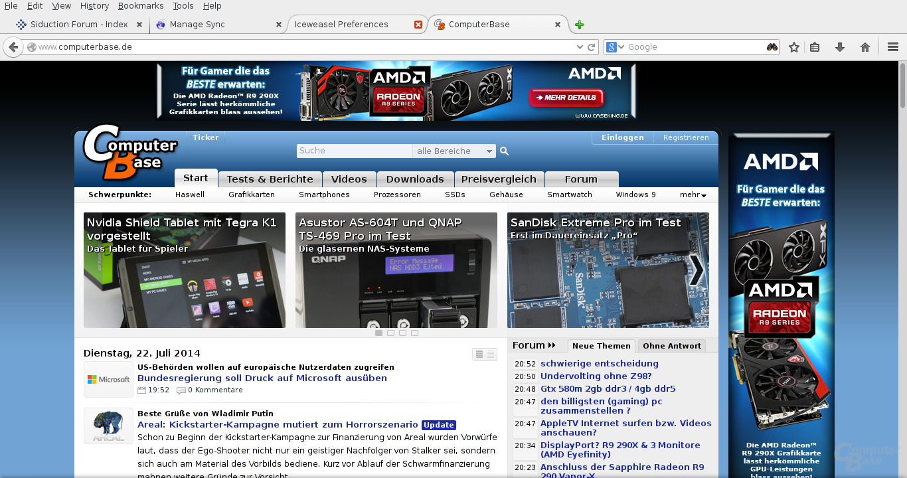
Task: Click the binoculars search icon
Action: [x=772, y=47]
